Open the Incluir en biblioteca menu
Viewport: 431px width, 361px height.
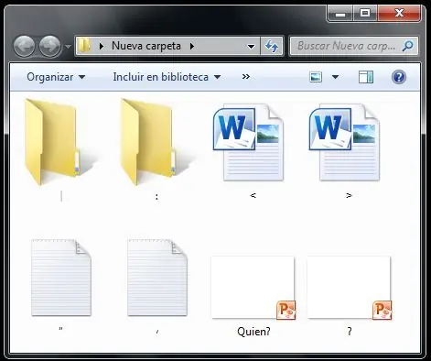tap(167, 77)
